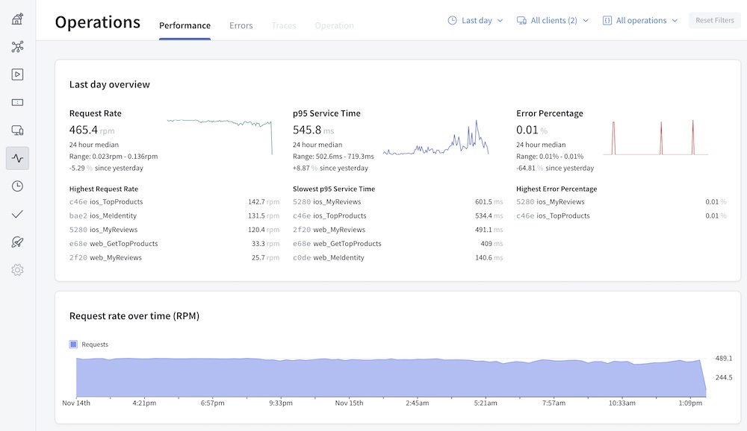Open web_MeIdentity in Slowest p95 list
Image resolution: width=747 pixels, height=431 pixels.
click(338, 258)
